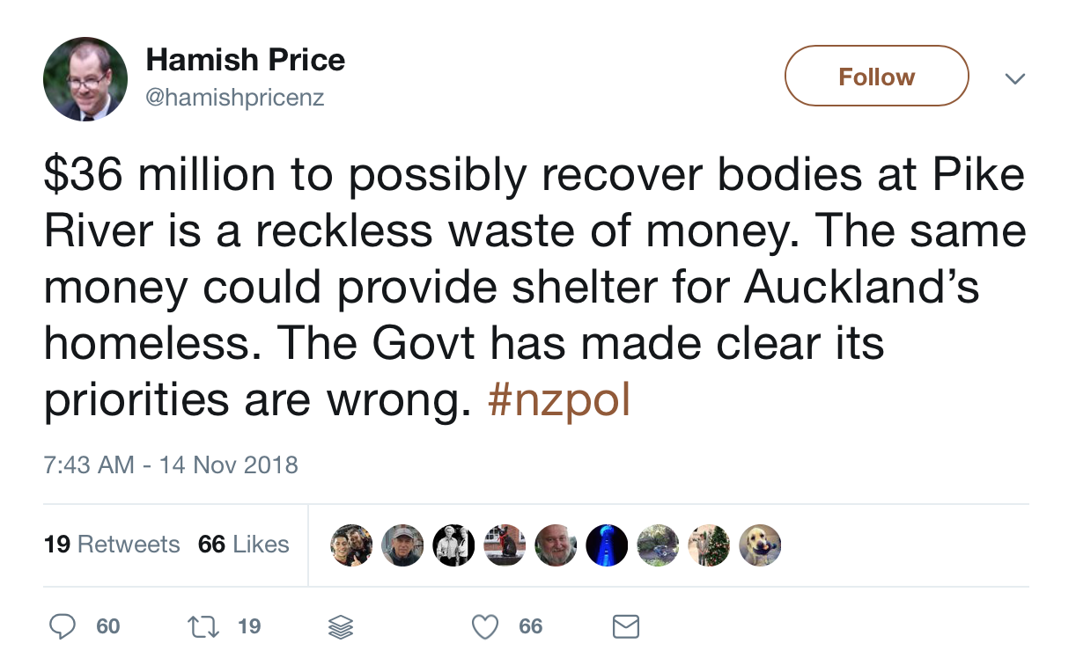Add tweet to a Moment via layers icon
Screen dimensions: 1076x658
coord(340,626)
